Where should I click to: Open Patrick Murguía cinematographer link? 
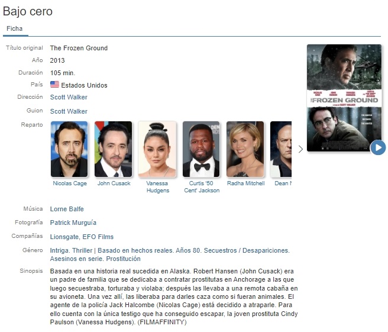coord(73,223)
